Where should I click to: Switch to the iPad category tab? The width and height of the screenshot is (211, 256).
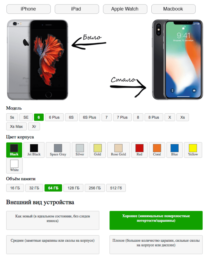[x=77, y=9]
